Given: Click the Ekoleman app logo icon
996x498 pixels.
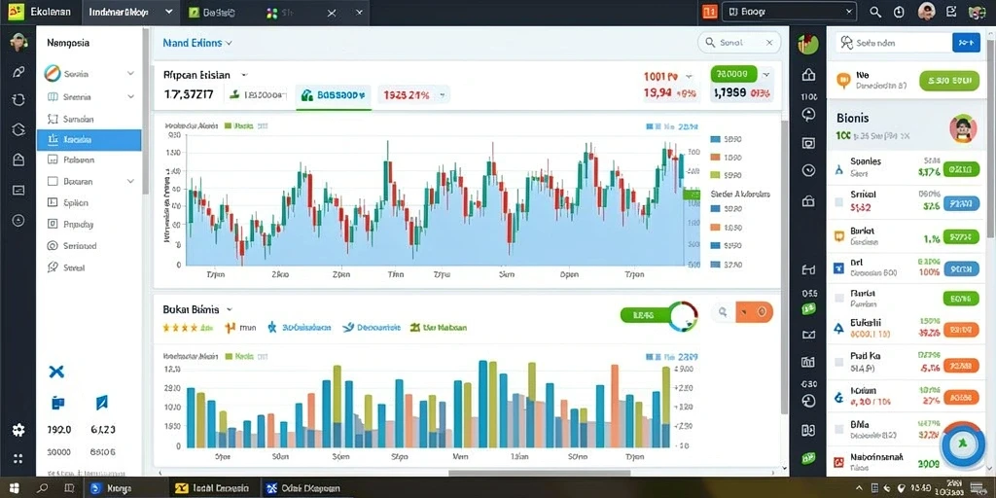Looking at the screenshot, I should 16,11.
